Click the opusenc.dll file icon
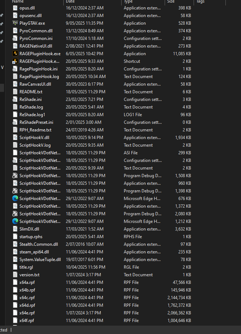The height and width of the screenshot is (334, 241). pos(15,16)
